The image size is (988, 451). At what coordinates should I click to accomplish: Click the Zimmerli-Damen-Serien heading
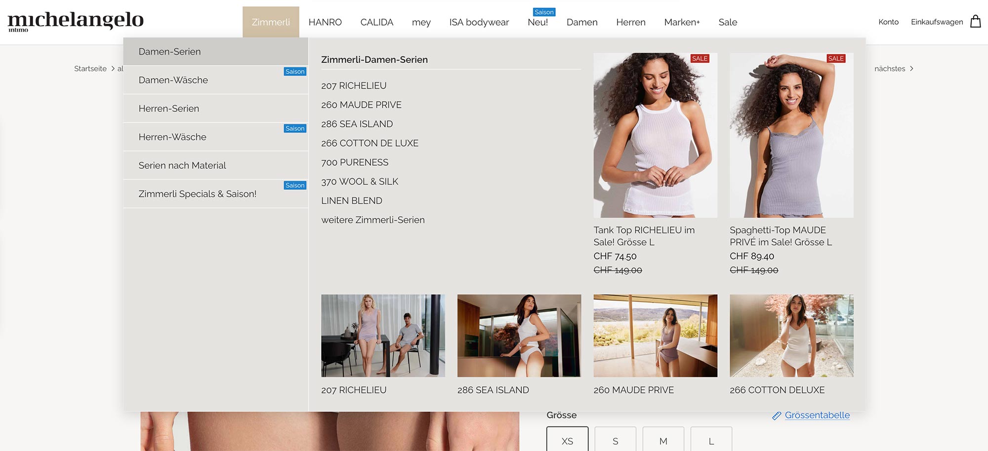(x=374, y=60)
